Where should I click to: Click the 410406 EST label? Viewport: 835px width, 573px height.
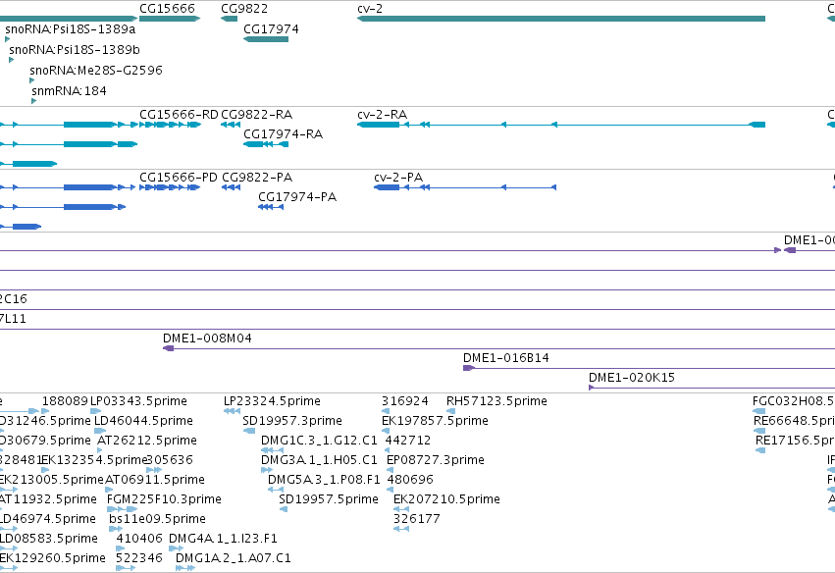pos(139,539)
